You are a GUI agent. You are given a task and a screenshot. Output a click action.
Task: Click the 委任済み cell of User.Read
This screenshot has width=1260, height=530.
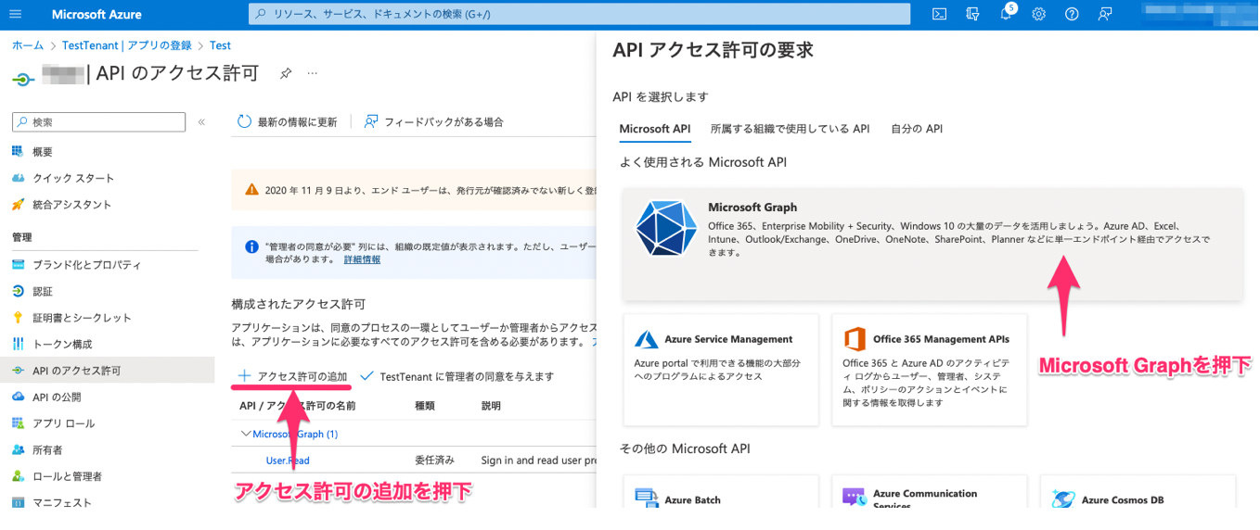(435, 460)
